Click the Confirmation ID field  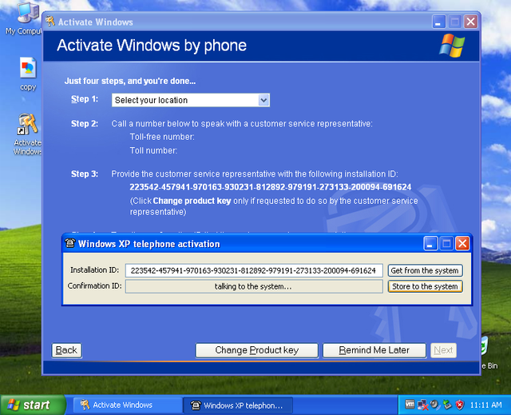point(254,286)
